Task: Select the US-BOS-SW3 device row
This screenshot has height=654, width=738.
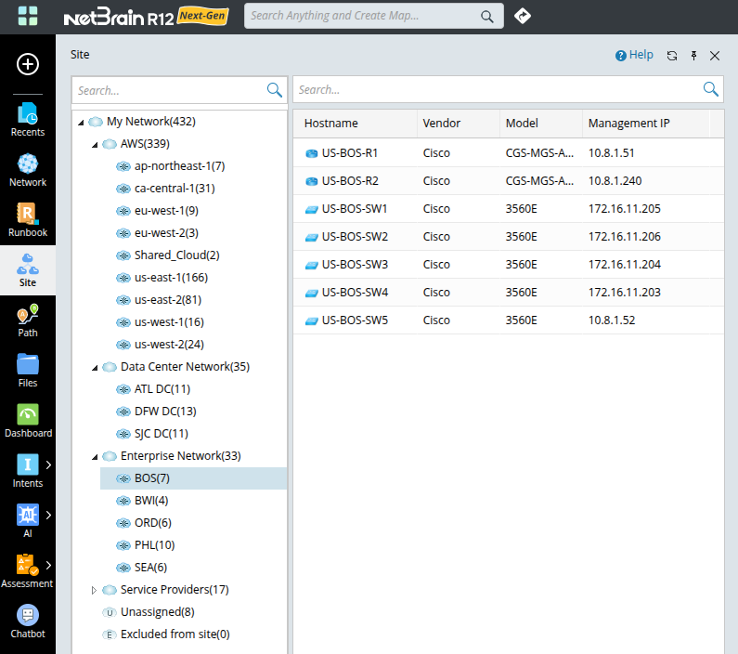Action: (355, 265)
